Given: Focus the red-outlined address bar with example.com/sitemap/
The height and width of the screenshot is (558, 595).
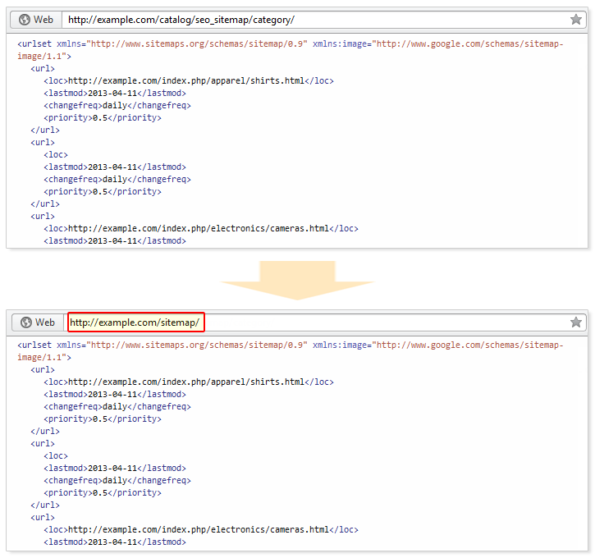Looking at the screenshot, I should (x=135, y=322).
